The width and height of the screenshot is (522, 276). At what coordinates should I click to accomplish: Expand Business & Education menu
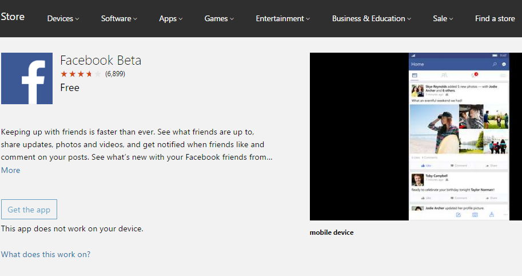coord(371,19)
